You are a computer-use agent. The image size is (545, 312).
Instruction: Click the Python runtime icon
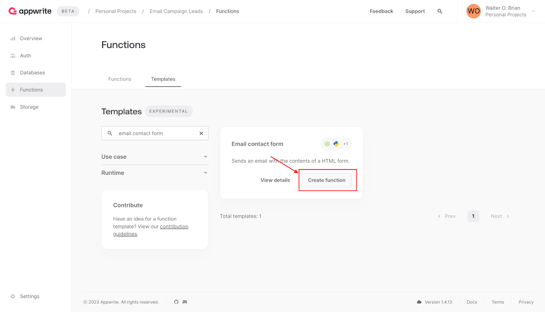(336, 144)
